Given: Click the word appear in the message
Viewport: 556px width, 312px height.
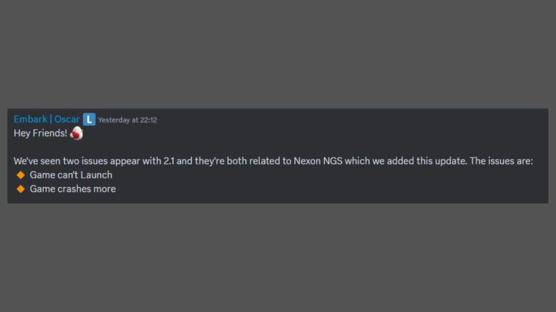Looking at the screenshot, I should (125, 161).
